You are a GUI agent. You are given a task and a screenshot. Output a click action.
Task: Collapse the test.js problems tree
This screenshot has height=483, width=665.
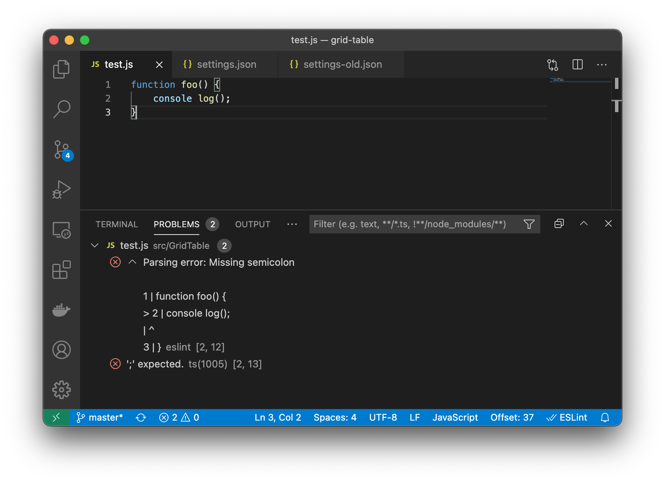pyautogui.click(x=95, y=245)
